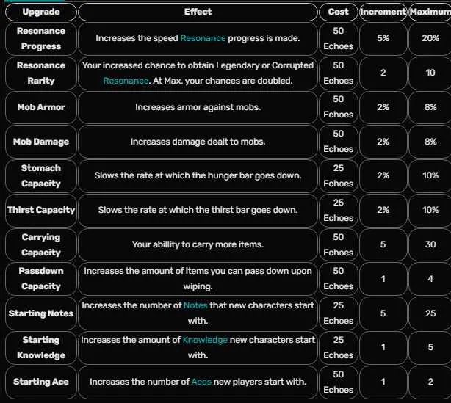Click the 50 Echoes cost for Resonance Progress
The height and width of the screenshot is (403, 451).
click(x=338, y=38)
